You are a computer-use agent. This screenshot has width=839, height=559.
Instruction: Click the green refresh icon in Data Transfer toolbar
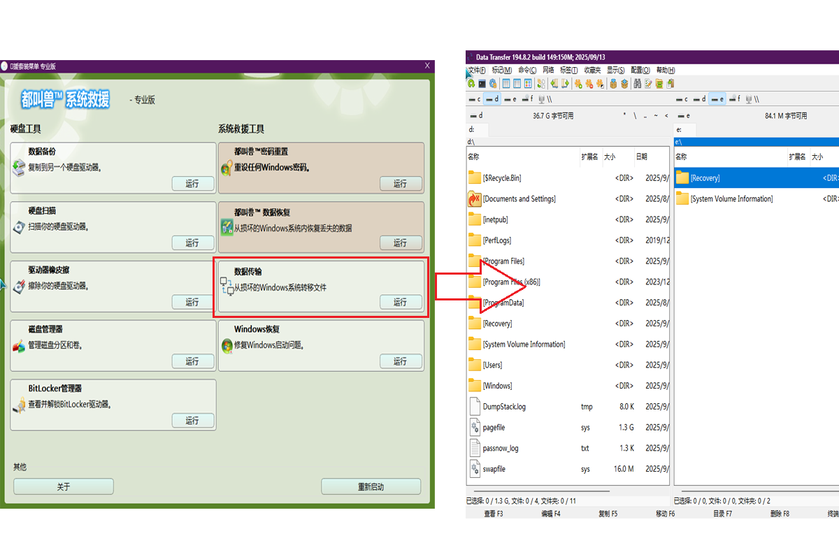click(472, 84)
